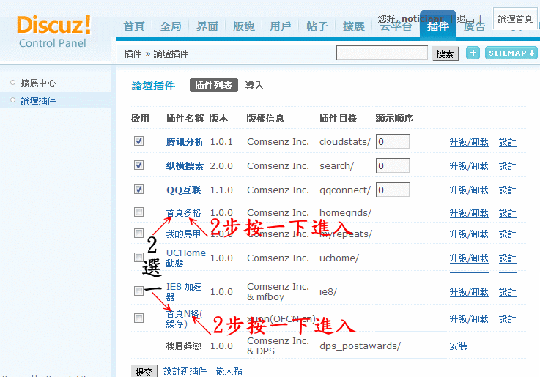Click the 插件 breadcrumb text
This screenshot has width=540, height=377.
tap(133, 54)
